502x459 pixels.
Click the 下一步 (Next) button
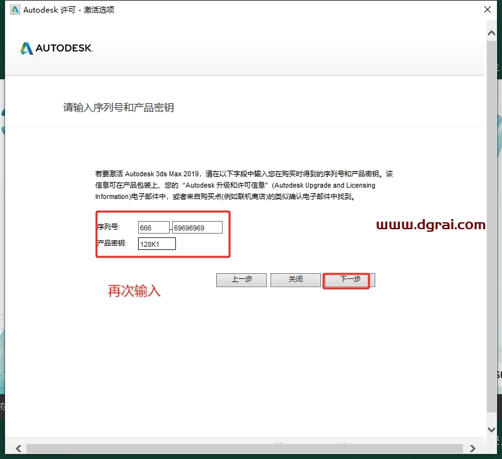(x=350, y=280)
